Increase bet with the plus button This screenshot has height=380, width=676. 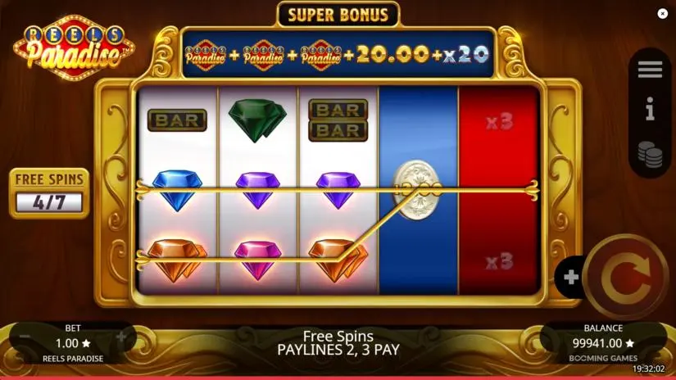[x=121, y=337]
